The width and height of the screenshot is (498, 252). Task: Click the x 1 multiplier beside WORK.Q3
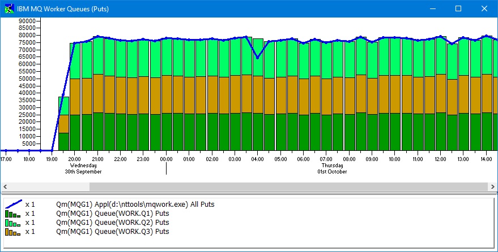point(30,232)
